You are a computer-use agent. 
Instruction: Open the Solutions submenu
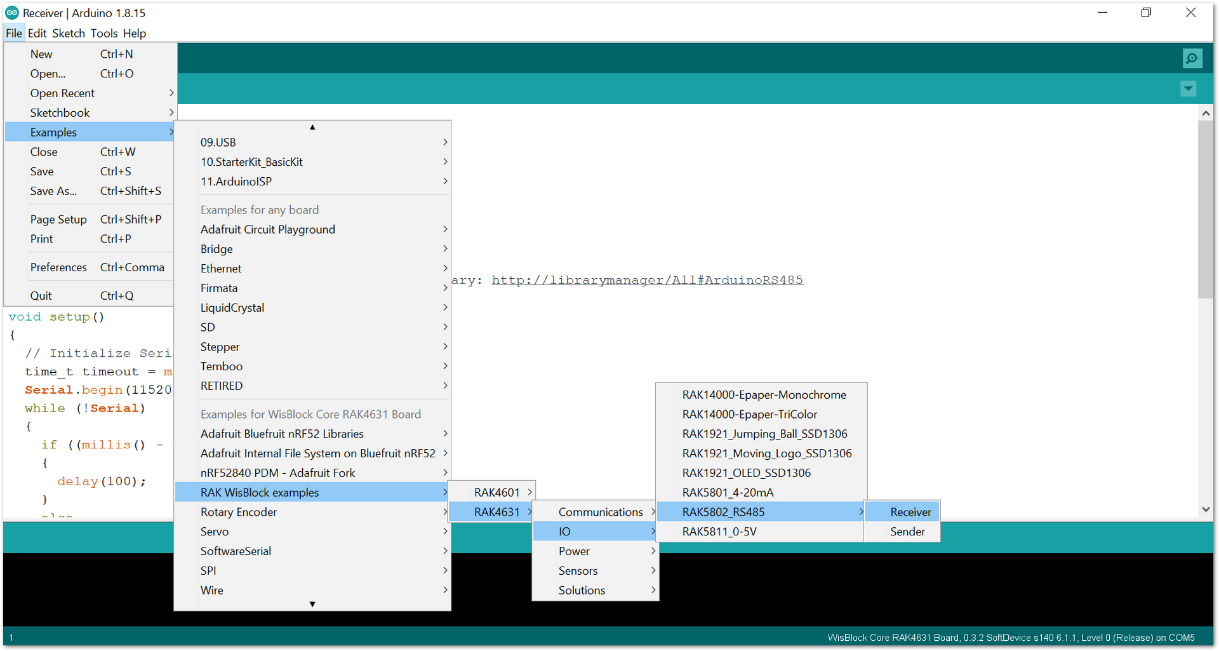[596, 591]
